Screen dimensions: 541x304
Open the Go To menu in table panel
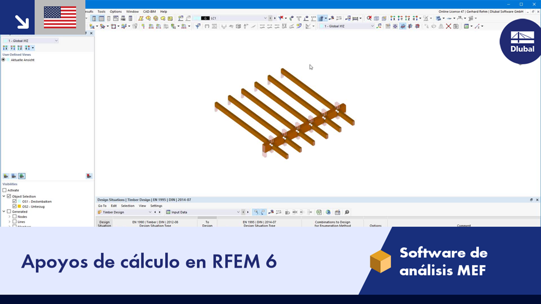click(x=102, y=206)
